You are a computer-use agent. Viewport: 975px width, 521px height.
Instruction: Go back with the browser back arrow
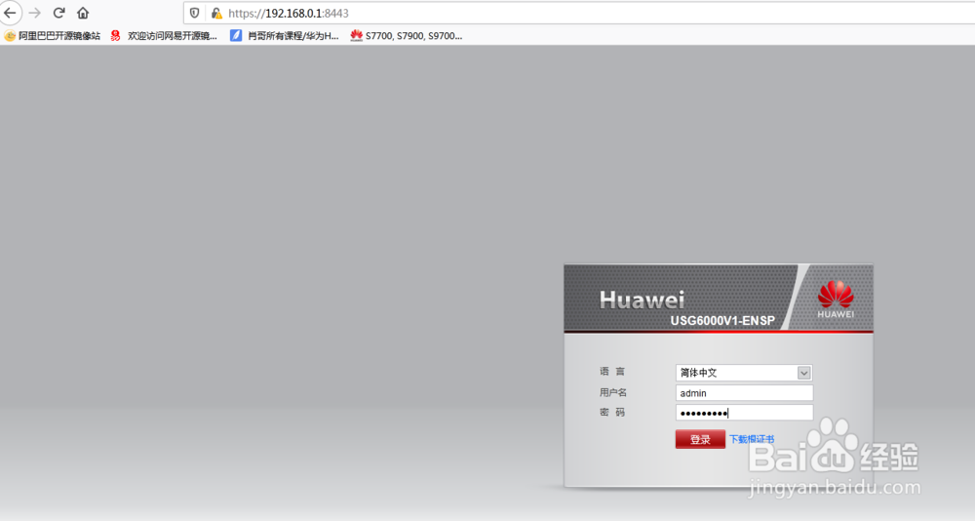(10, 13)
